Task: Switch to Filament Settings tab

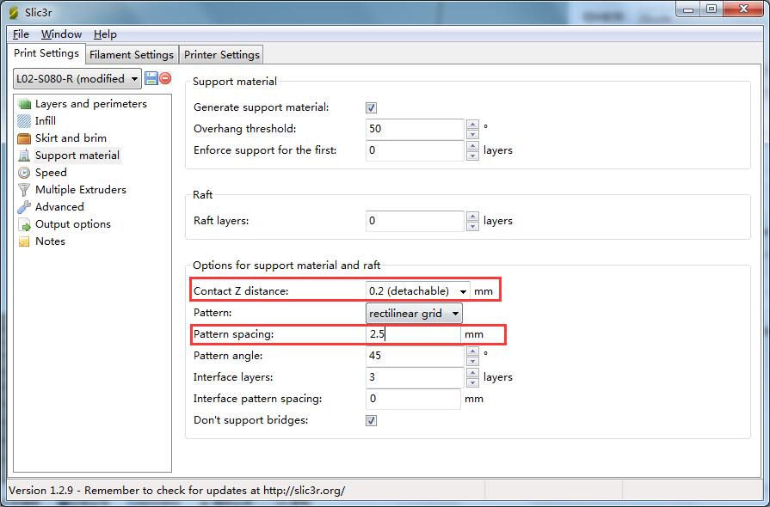Action: [131, 55]
